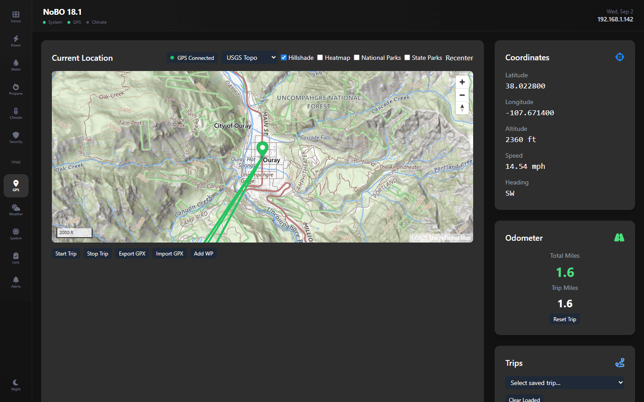The image size is (644, 402).
Task: Click the IP address 192.168.1.142
Action: pyautogui.click(x=615, y=19)
